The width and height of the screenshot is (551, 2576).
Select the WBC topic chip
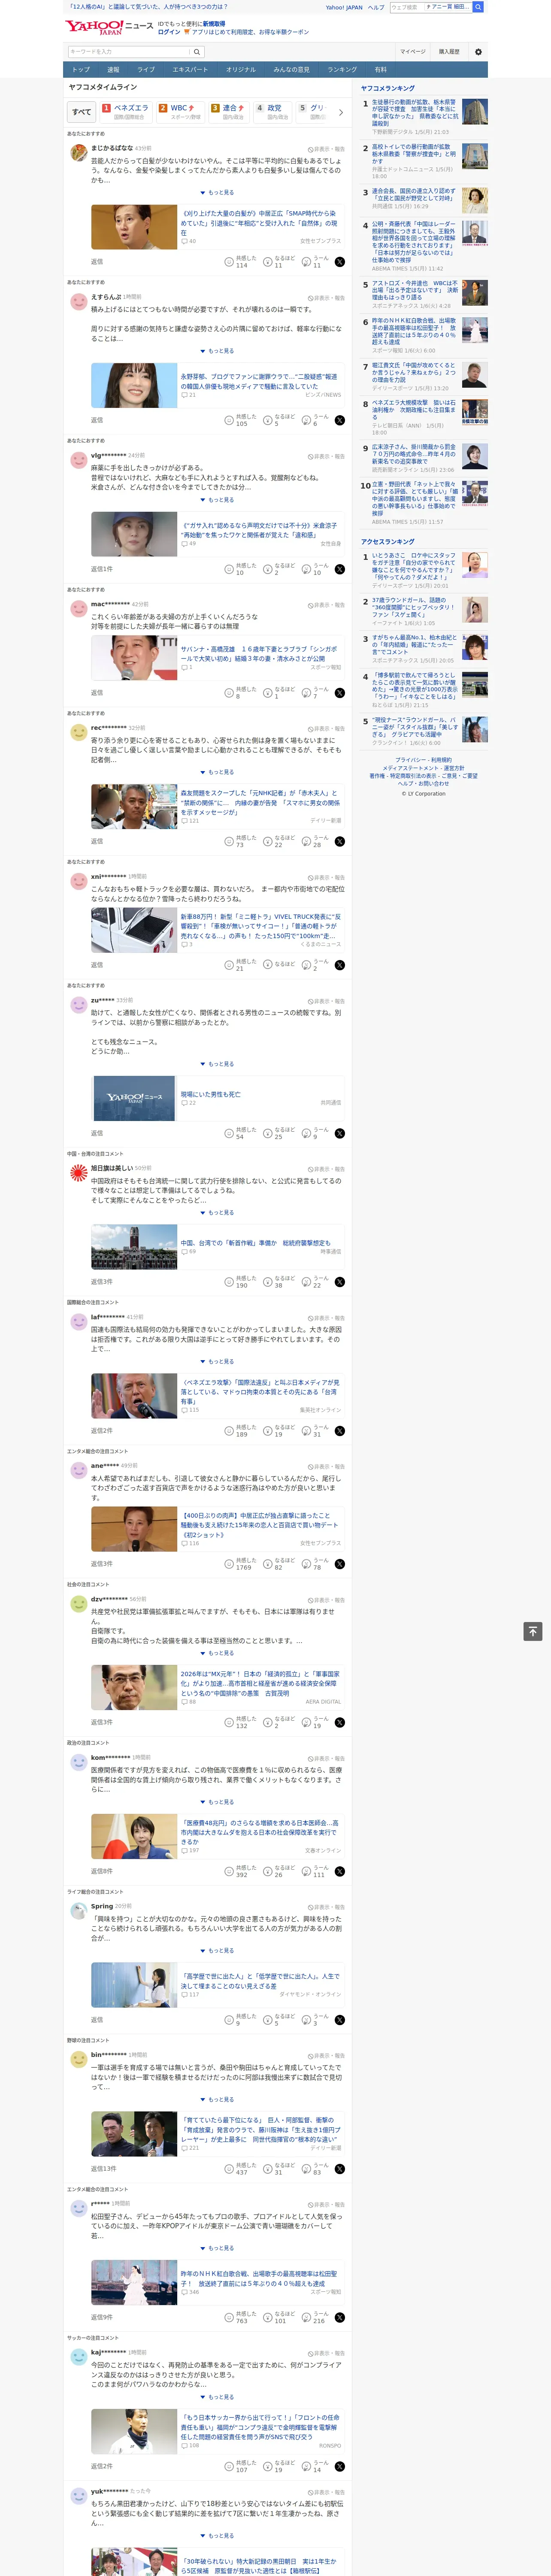point(180,112)
